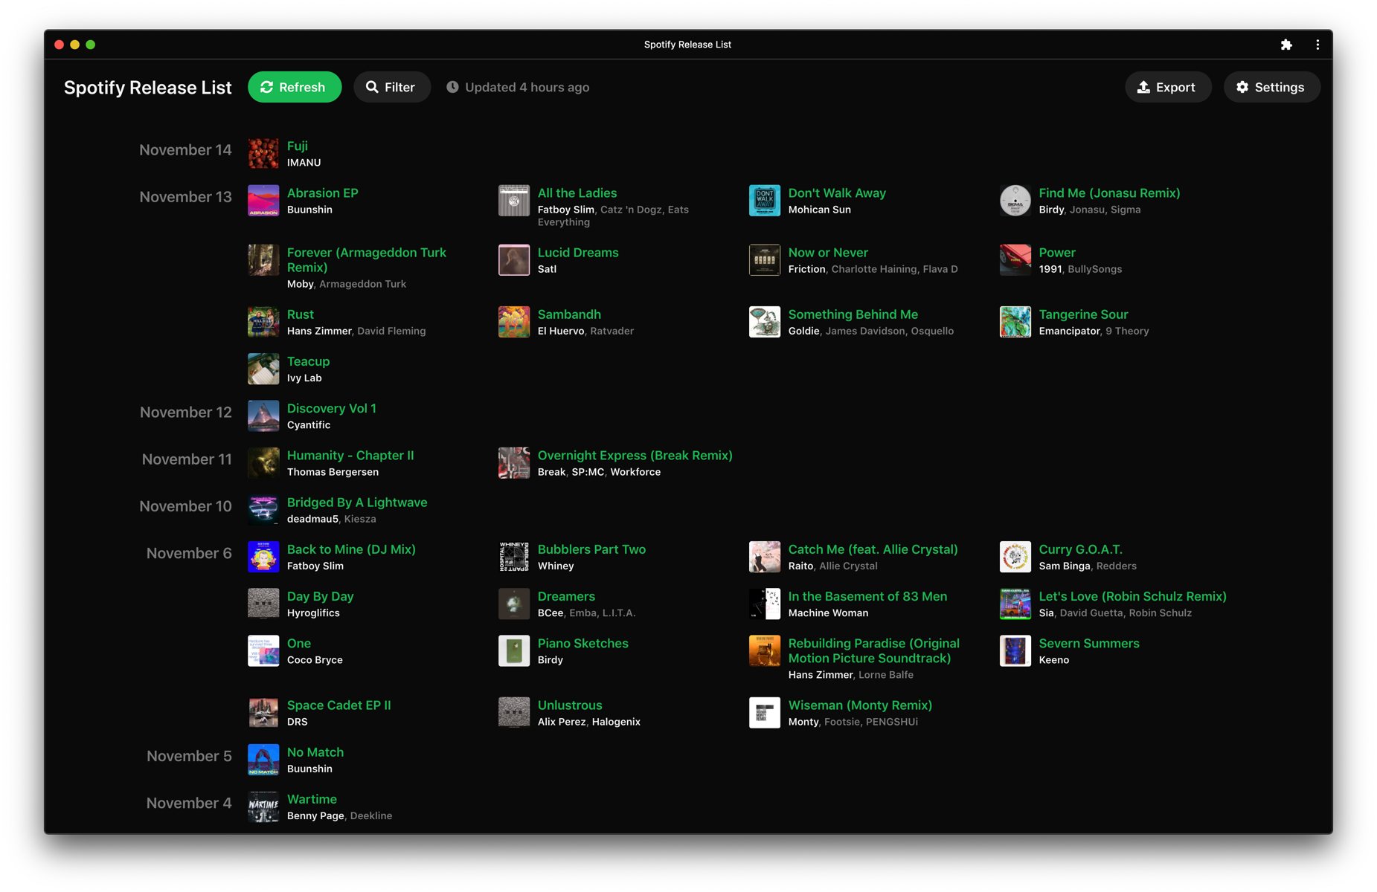Open Back to Mine (DJ Mix) cover
The width and height of the screenshot is (1377, 892).
pos(263,557)
